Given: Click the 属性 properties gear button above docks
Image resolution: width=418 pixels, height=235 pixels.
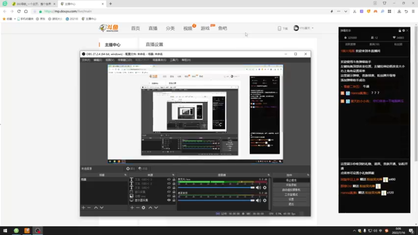Looking at the screenshot, I should 131,169.
